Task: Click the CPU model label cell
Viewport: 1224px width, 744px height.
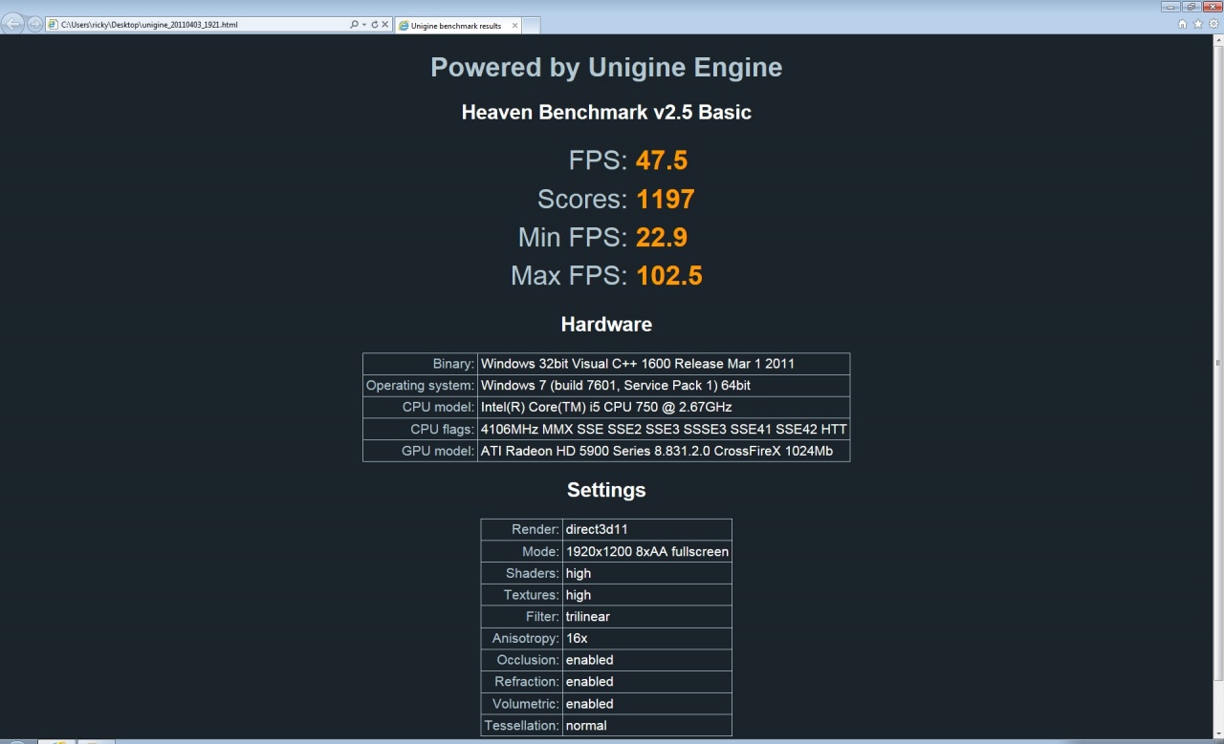Action: point(420,408)
